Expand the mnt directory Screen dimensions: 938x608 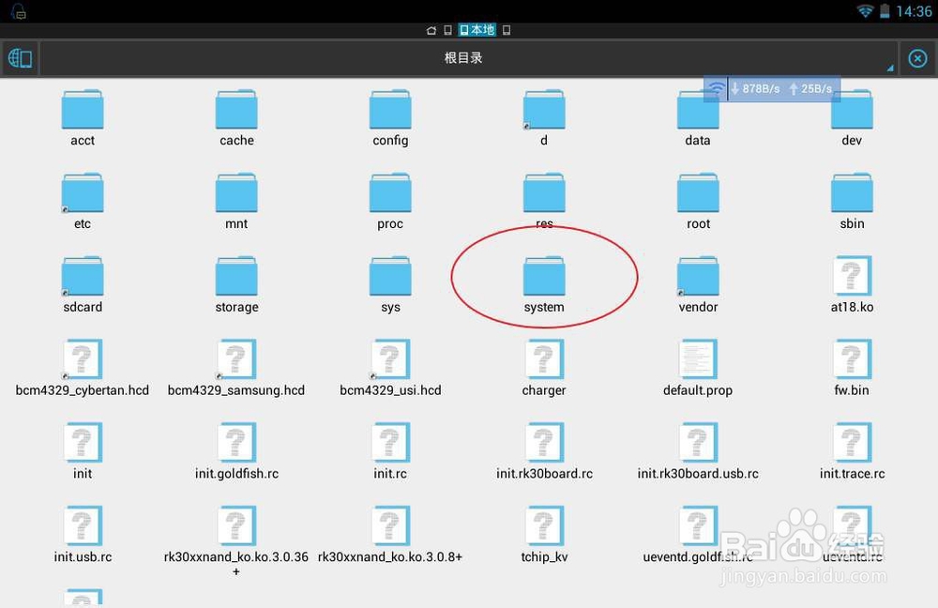235,194
